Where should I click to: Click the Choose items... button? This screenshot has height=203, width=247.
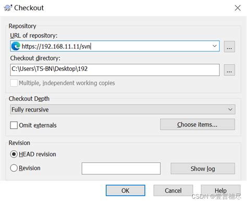(197, 124)
